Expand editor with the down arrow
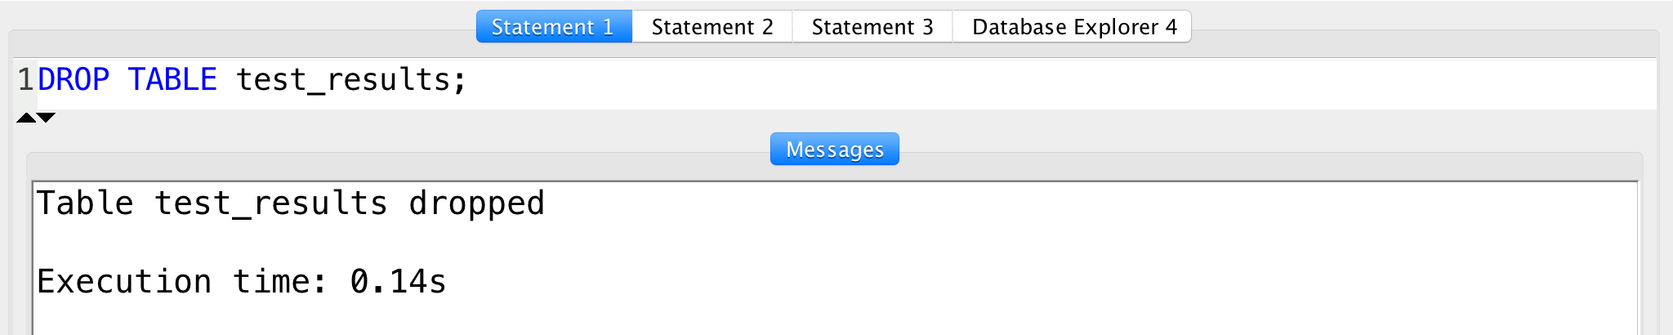The width and height of the screenshot is (1673, 335). coord(47,118)
